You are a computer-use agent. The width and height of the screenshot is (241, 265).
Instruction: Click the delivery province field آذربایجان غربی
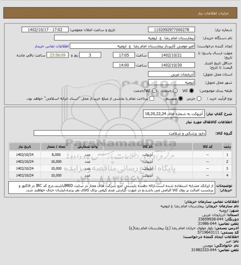click(172, 74)
